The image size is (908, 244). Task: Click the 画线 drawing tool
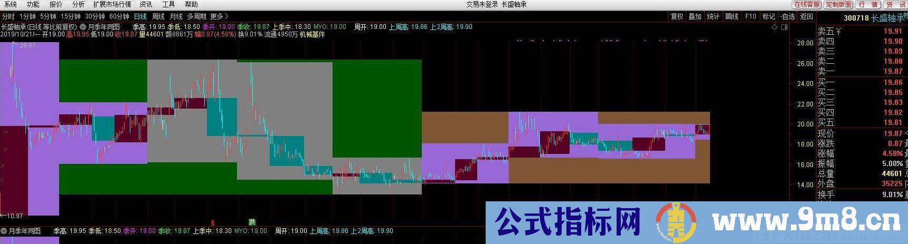pos(732,16)
